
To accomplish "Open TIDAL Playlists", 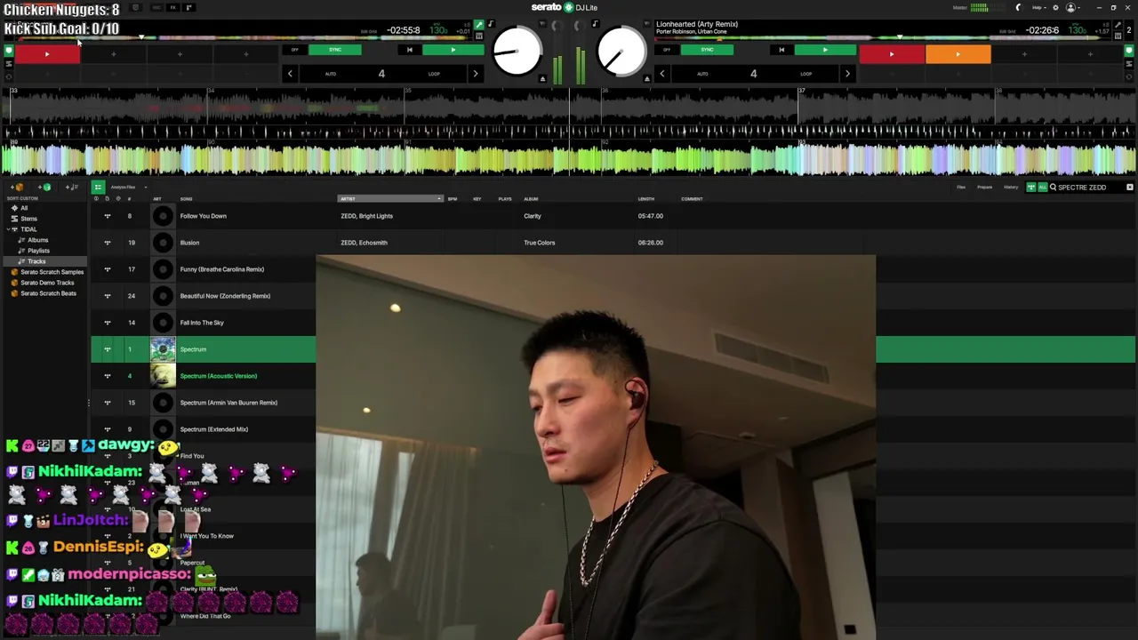I will tap(38, 251).
